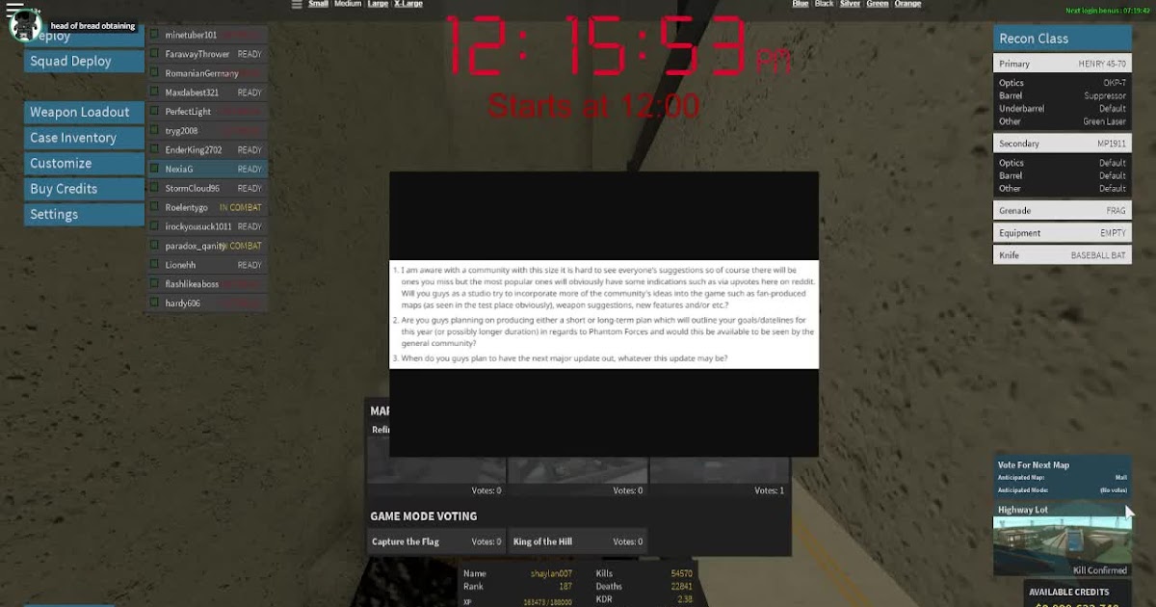Choose Green color theme
This screenshot has width=1156, height=607.
coord(878,4)
